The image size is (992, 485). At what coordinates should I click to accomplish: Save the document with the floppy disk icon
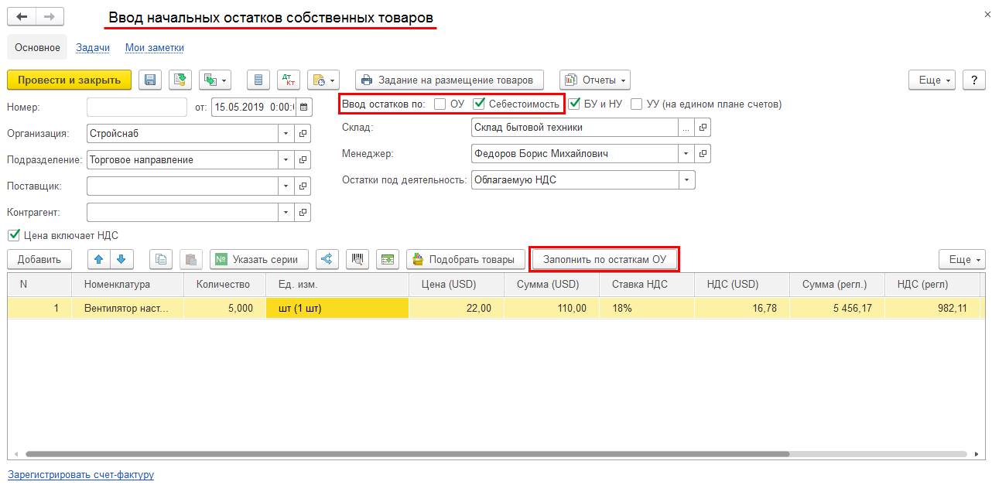(150, 80)
